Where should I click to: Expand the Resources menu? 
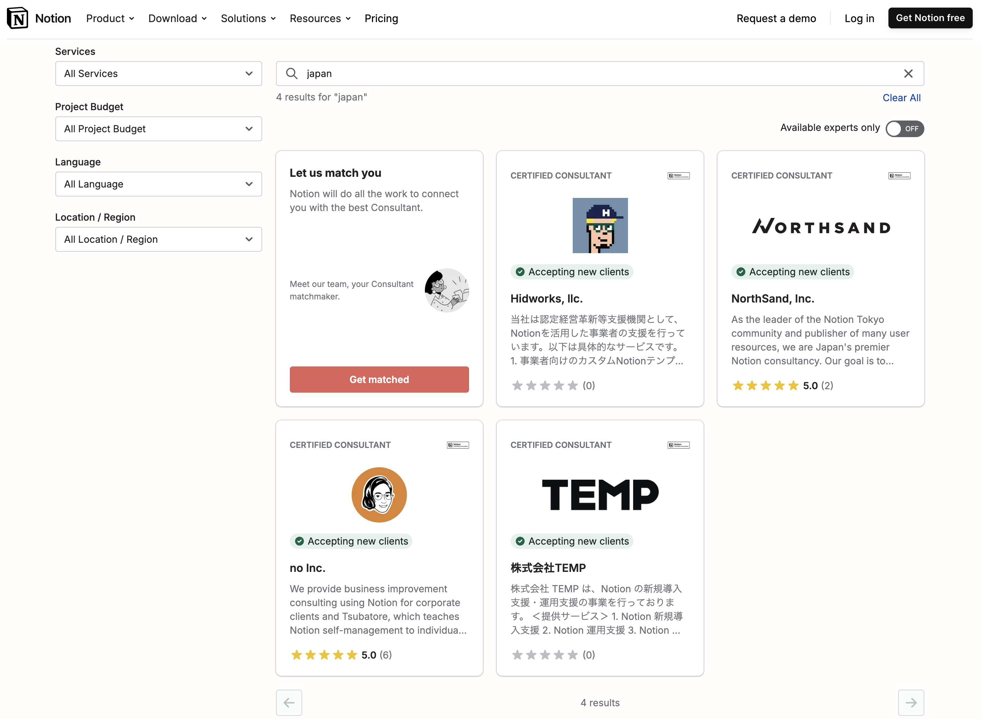320,18
